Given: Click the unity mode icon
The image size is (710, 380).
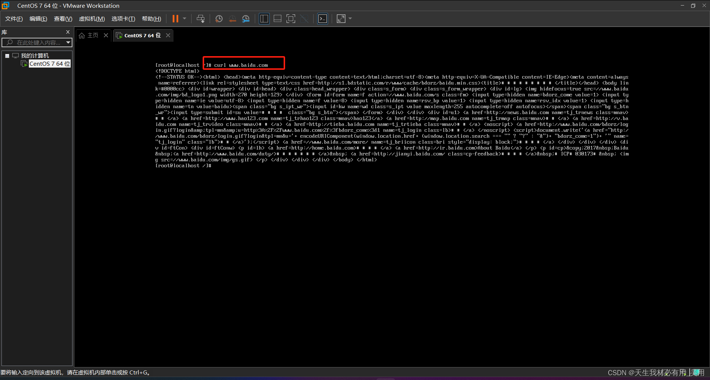Looking at the screenshot, I should click(x=304, y=19).
